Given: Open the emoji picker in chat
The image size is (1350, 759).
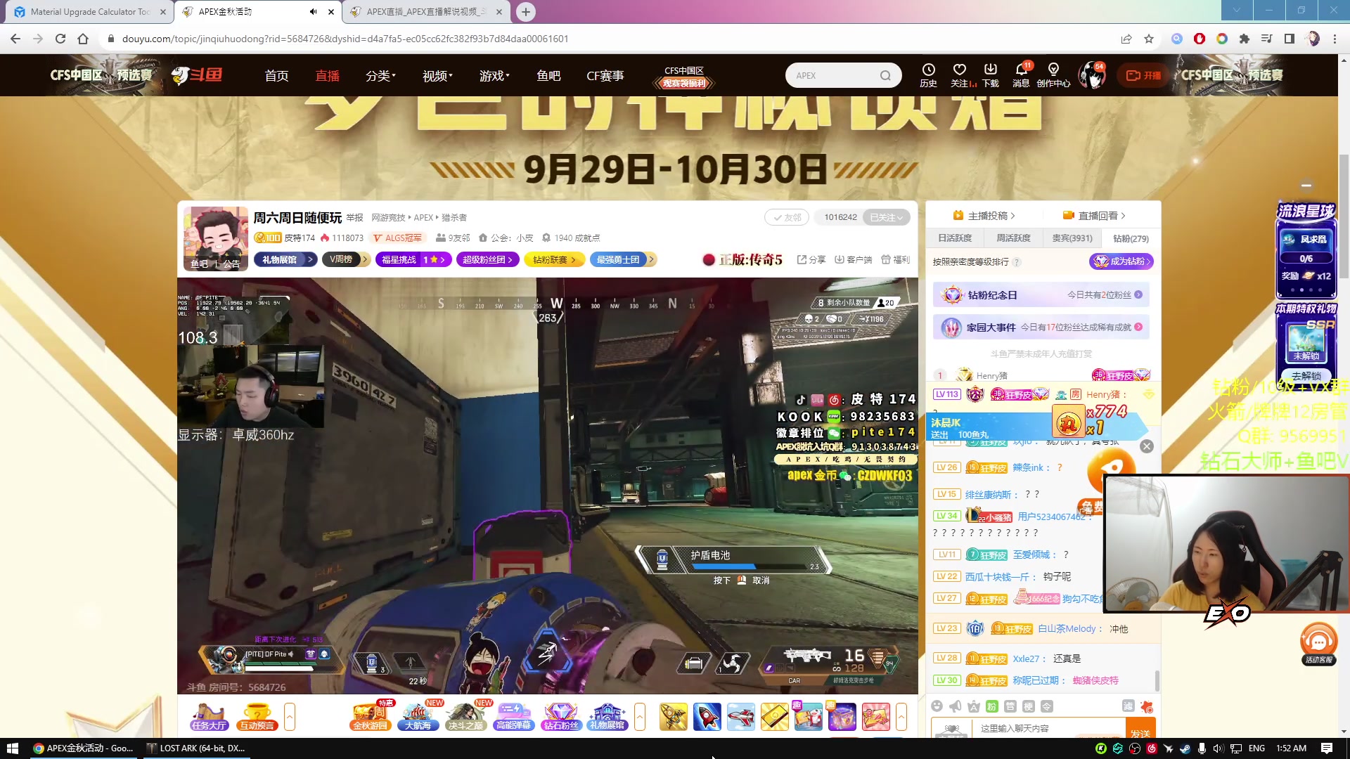Looking at the screenshot, I should [x=937, y=706].
